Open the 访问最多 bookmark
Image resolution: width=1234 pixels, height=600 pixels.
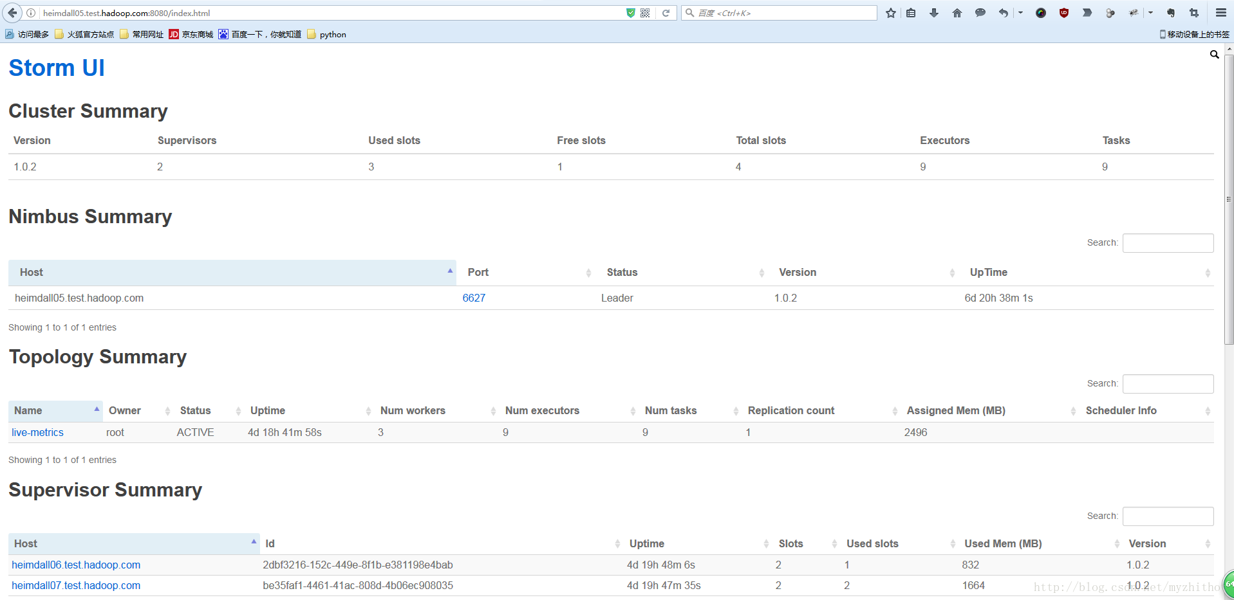click(x=27, y=35)
